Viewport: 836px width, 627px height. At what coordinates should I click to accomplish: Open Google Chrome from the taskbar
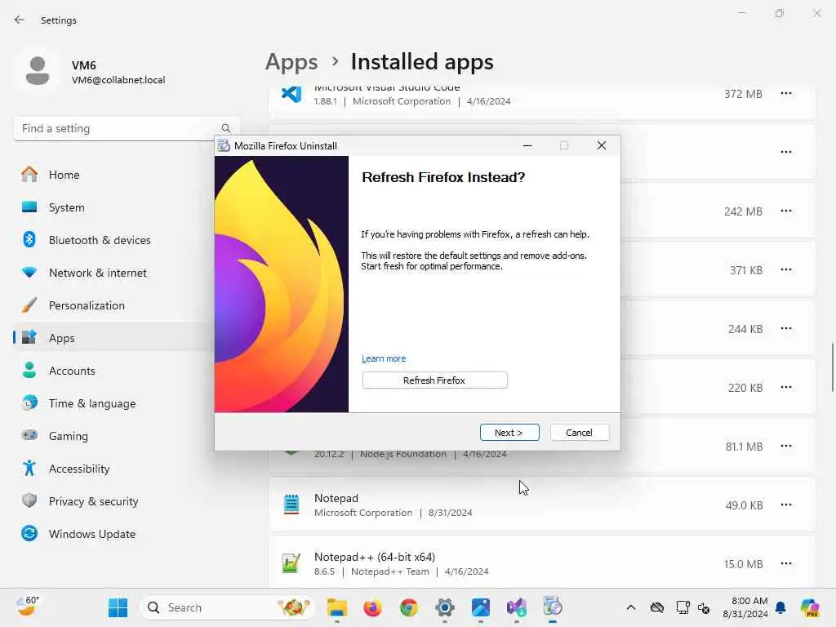pos(409,607)
